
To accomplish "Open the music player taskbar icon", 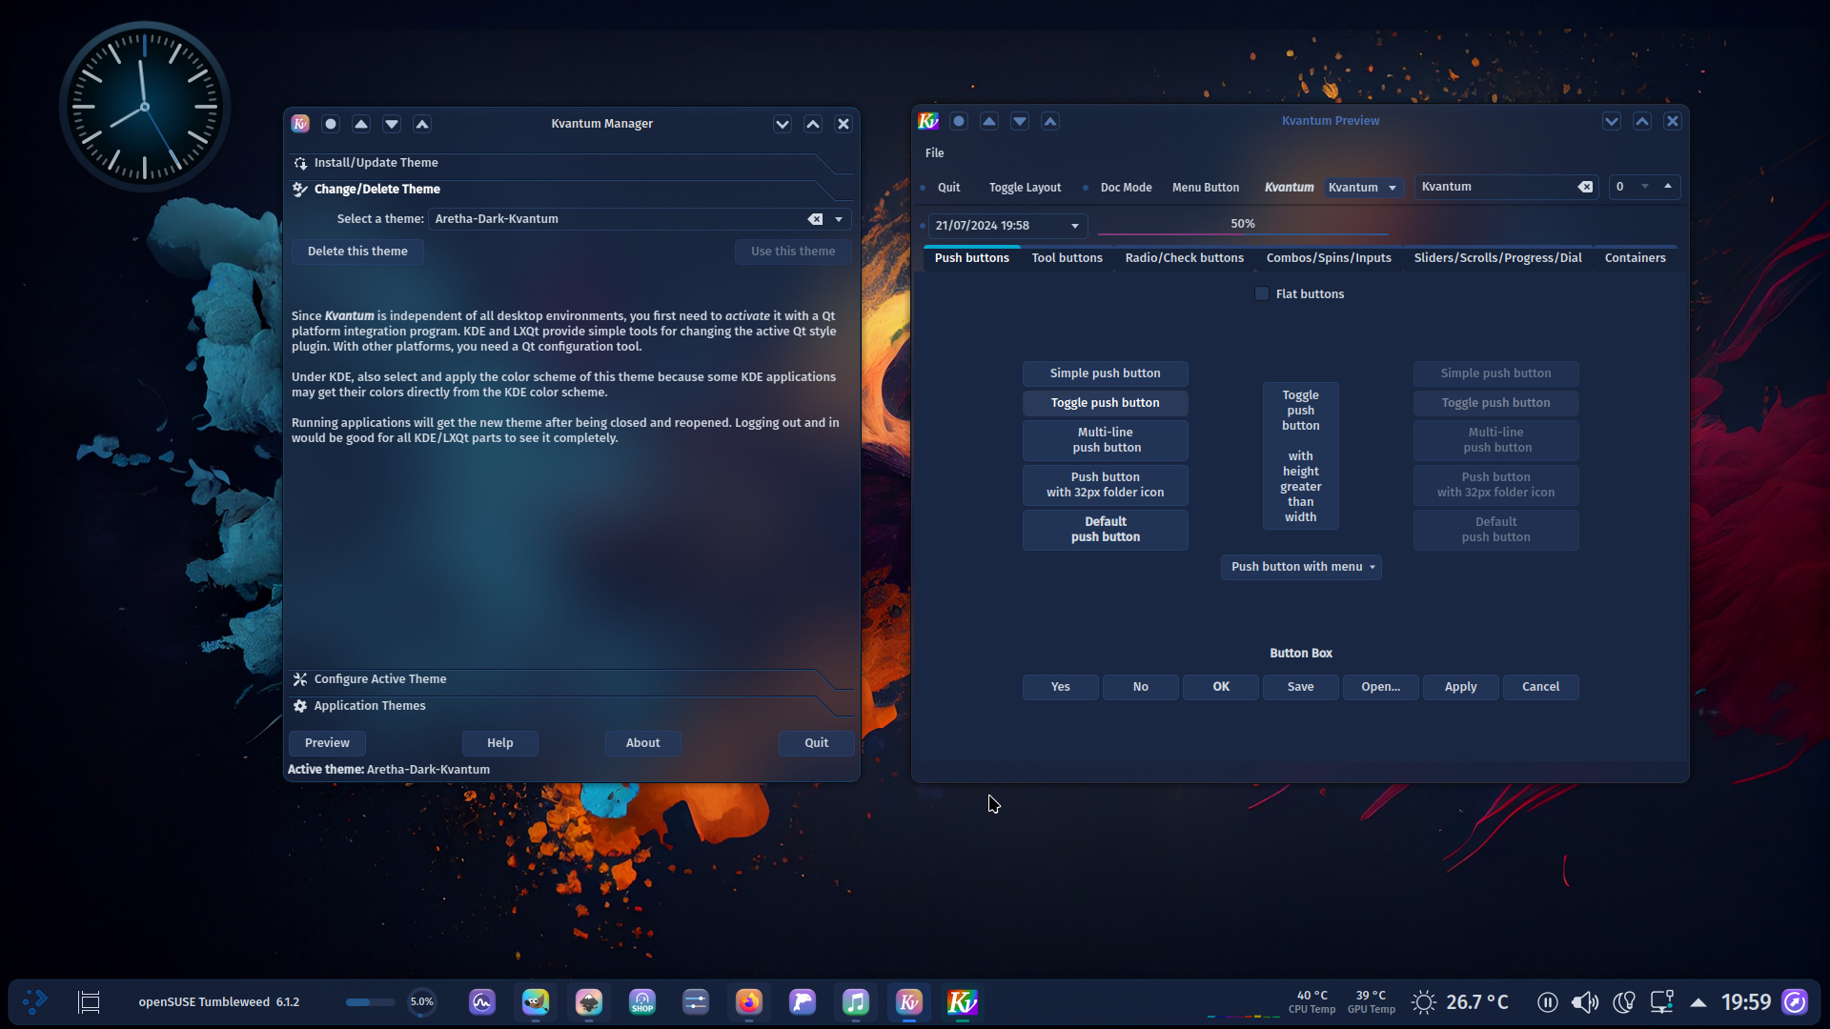I will point(856,1001).
